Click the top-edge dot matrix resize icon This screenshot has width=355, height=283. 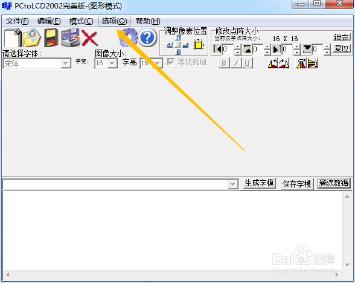point(247,49)
